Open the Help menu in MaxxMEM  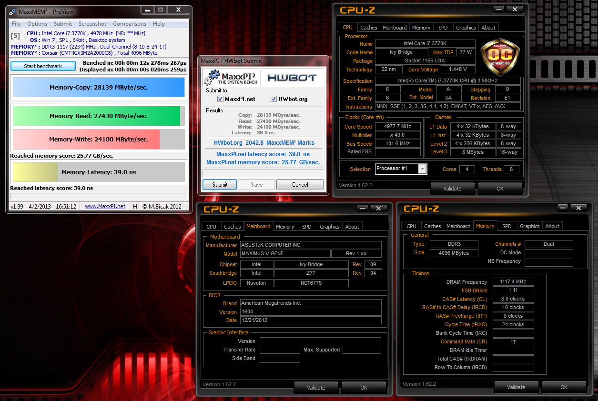point(159,24)
